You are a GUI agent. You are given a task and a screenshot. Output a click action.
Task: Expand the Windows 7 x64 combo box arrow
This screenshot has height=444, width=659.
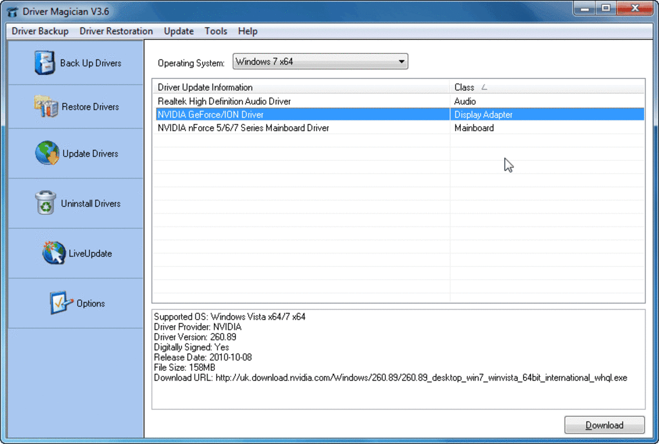(401, 61)
